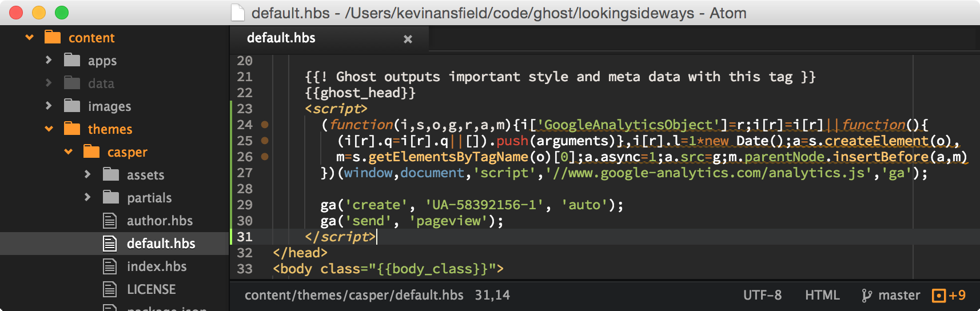This screenshot has width=980, height=311.
Task: Click the lint warning dot on line 25
Action: [265, 141]
